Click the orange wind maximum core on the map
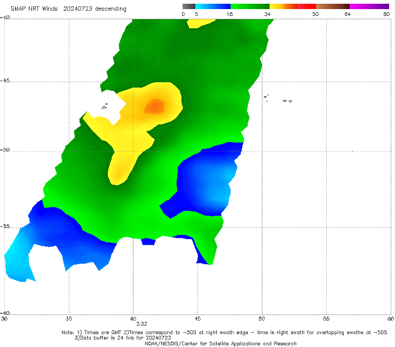 [x=155, y=107]
